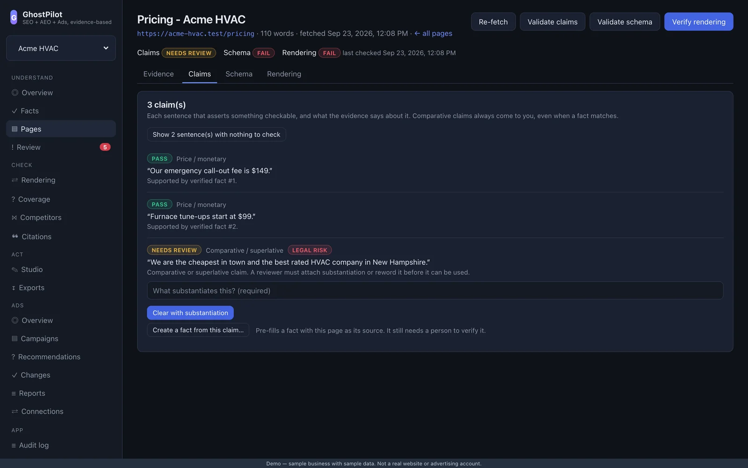This screenshot has height=468, width=748.
Task: Open Overview under Understand section
Action: 61,93
